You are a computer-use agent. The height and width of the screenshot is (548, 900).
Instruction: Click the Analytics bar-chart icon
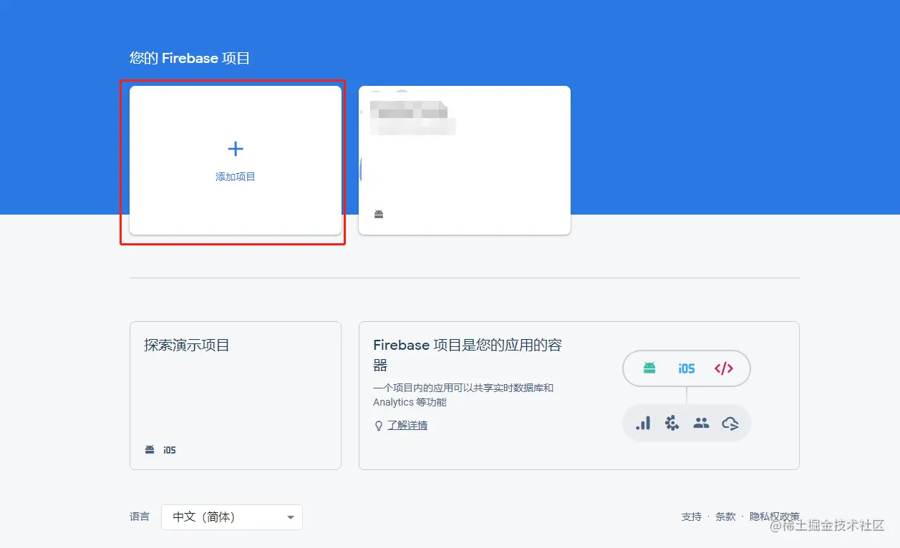pos(642,423)
